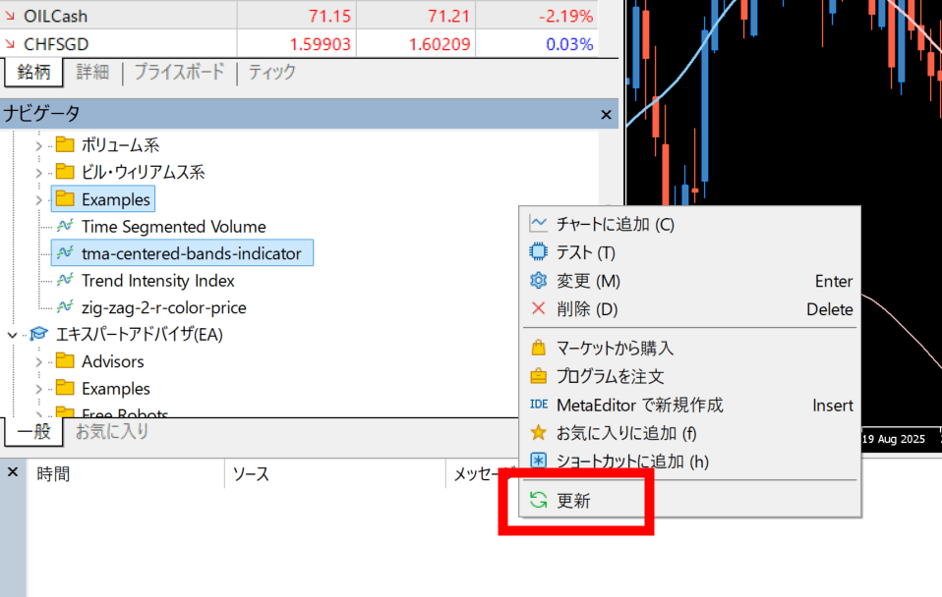Select チャートに追加 (C) from context menu
The image size is (942, 597).
coord(691,225)
